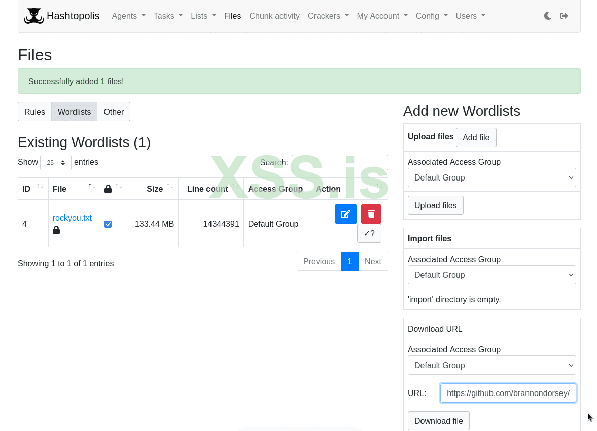Open the Tasks dropdown menu

(x=168, y=16)
